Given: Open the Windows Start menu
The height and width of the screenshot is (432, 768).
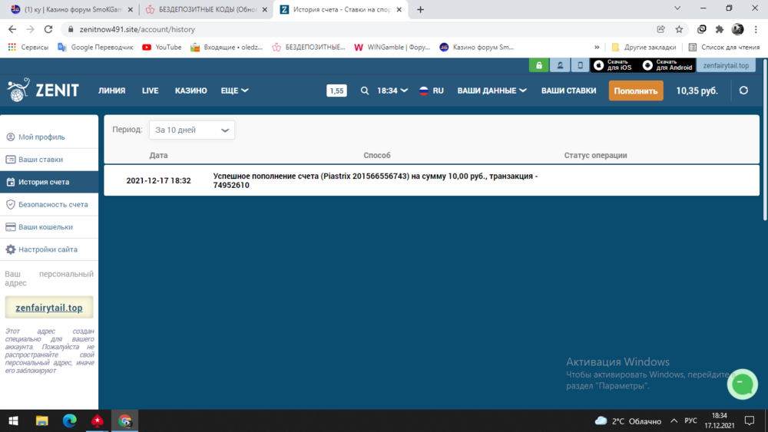Looking at the screenshot, I should (x=14, y=420).
